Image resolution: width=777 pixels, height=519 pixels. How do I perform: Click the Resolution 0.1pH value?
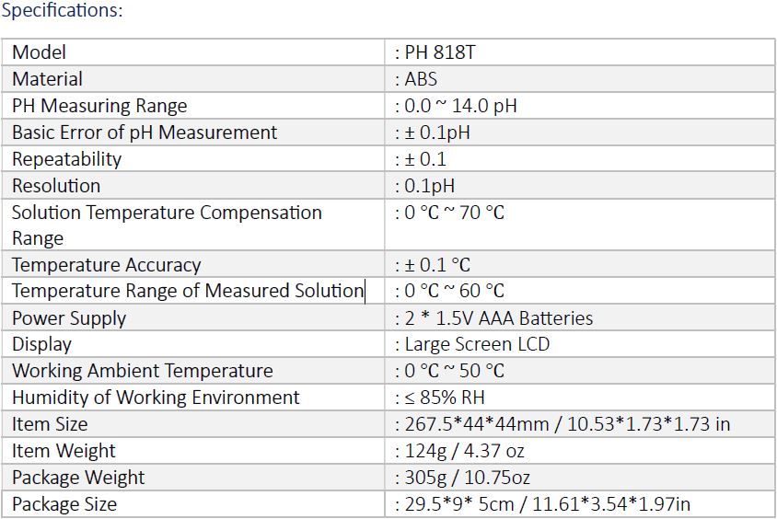429,186
